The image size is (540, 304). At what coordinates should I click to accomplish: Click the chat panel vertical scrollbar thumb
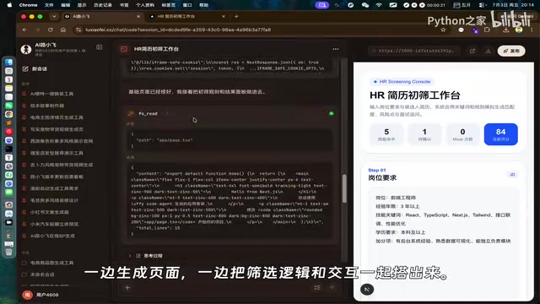[344, 188]
